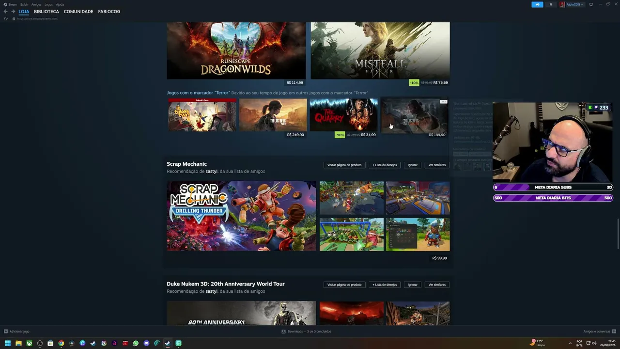Open Microsoft Store from the taskbar
Screen dimensions: 620x349
click(50, 343)
